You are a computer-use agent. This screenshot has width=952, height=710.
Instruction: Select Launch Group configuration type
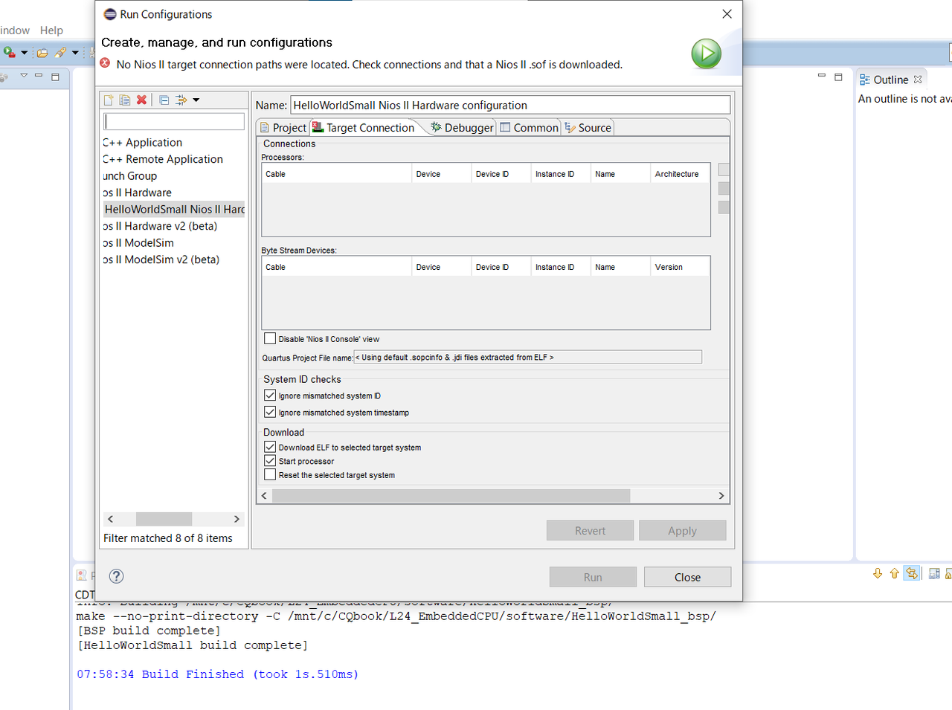coord(130,176)
